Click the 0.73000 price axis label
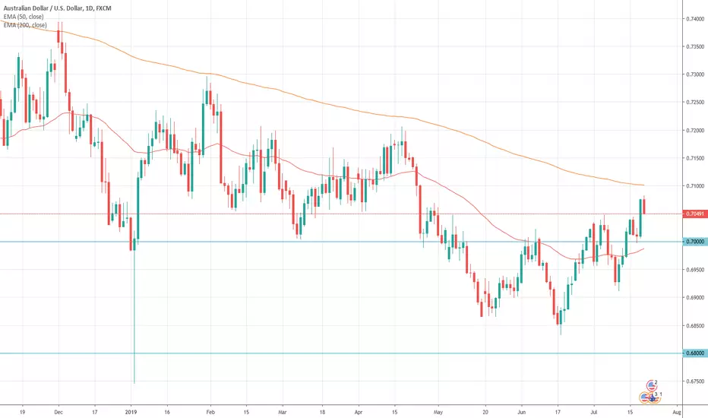 click(x=695, y=74)
